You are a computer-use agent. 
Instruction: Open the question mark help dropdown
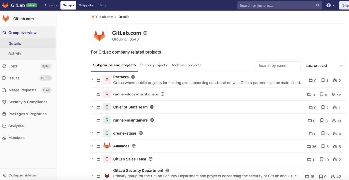point(331,5)
